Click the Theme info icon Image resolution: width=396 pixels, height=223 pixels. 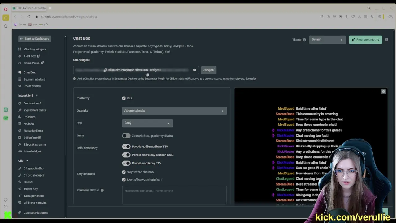[304, 40]
